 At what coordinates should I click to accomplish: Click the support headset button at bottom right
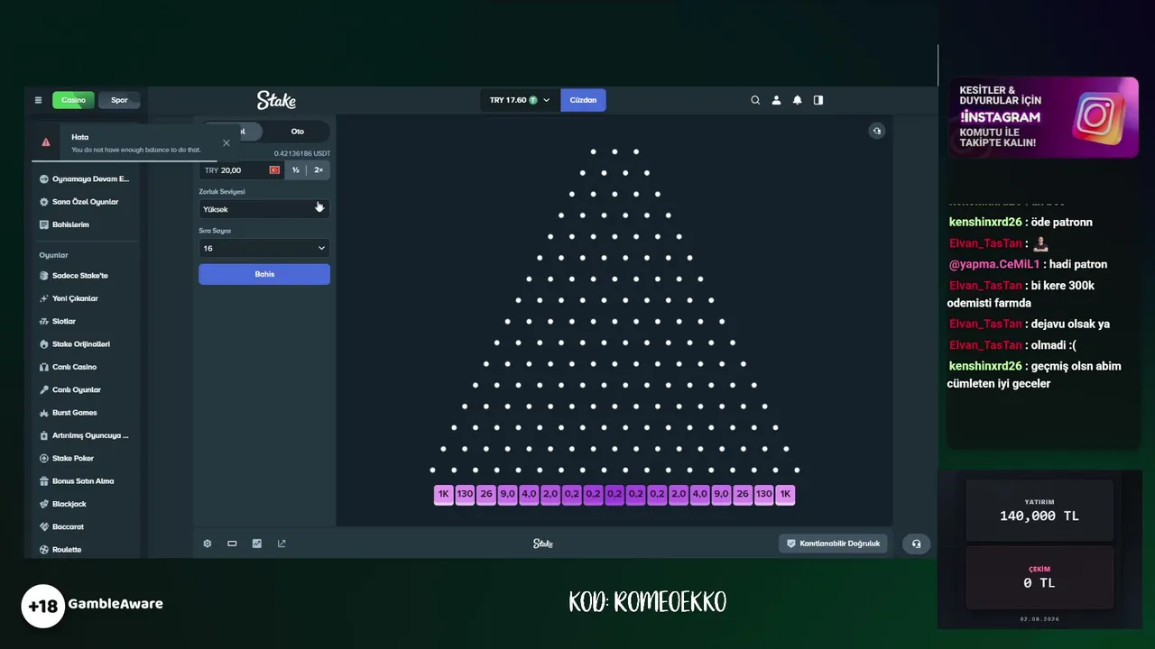[916, 544]
